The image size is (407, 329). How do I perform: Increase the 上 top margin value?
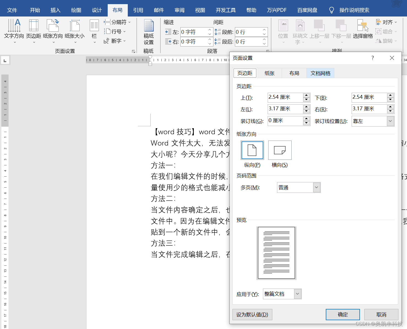[x=306, y=95]
